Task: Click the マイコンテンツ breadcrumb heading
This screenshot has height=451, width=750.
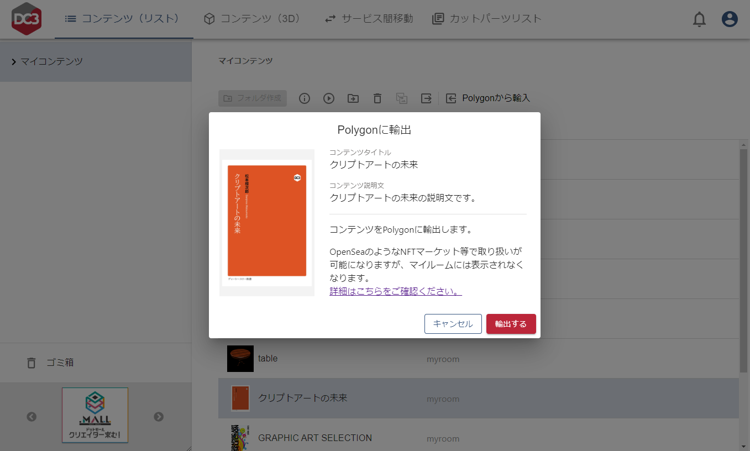Action: pos(245,61)
